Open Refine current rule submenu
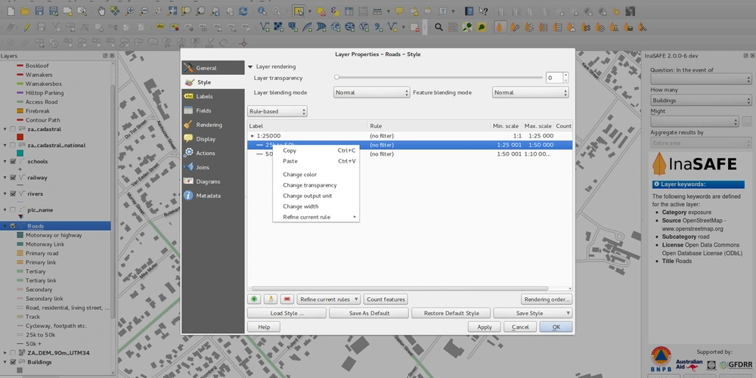This screenshot has width=756, height=378. pos(316,217)
